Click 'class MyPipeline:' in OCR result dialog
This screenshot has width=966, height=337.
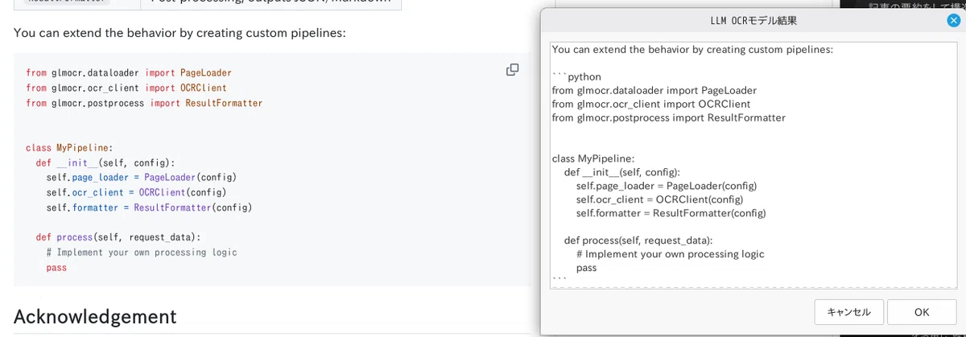point(593,158)
